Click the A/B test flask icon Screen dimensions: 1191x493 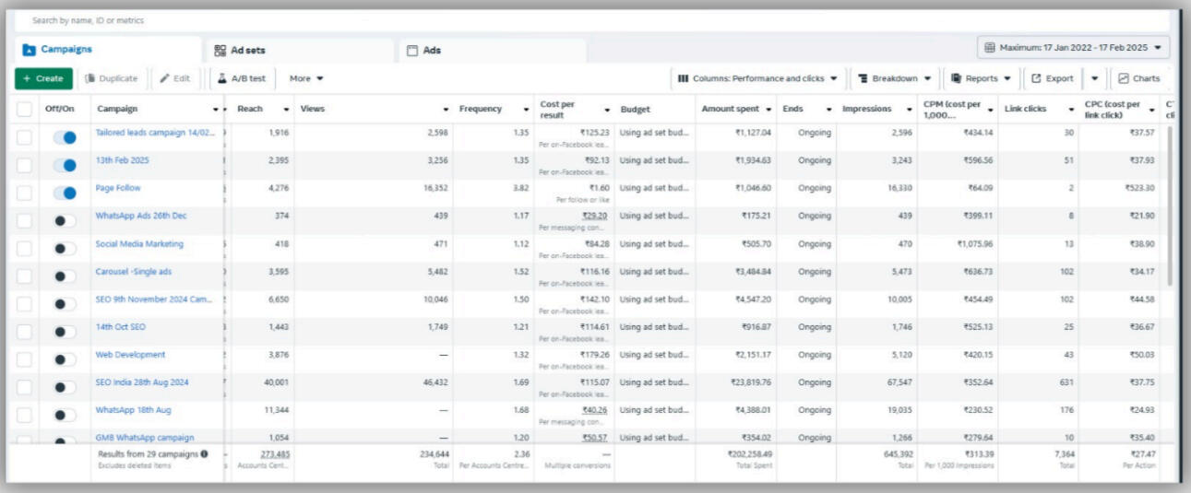(x=222, y=78)
